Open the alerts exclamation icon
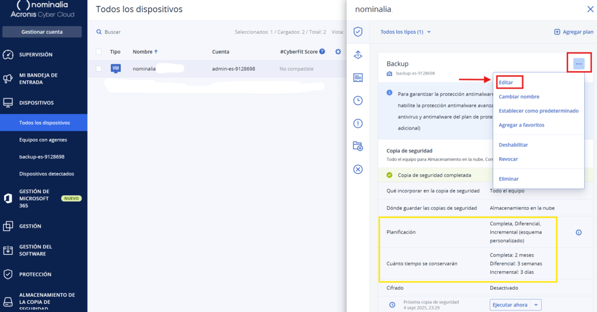597x312 pixels. (x=358, y=123)
